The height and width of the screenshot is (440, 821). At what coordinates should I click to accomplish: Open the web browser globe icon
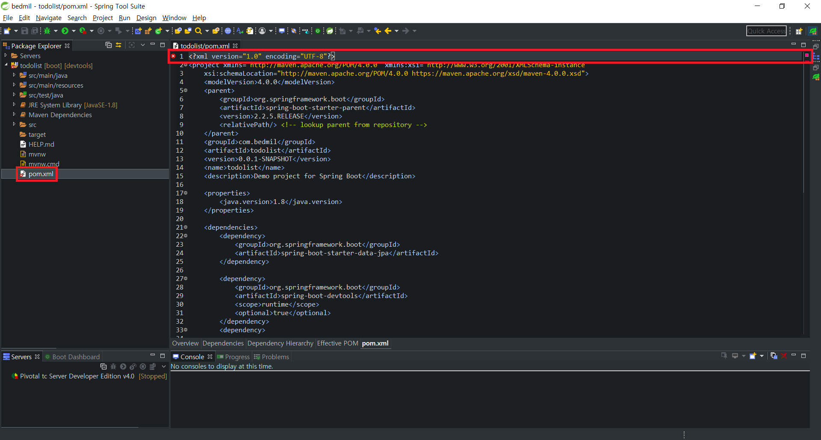coord(228,31)
